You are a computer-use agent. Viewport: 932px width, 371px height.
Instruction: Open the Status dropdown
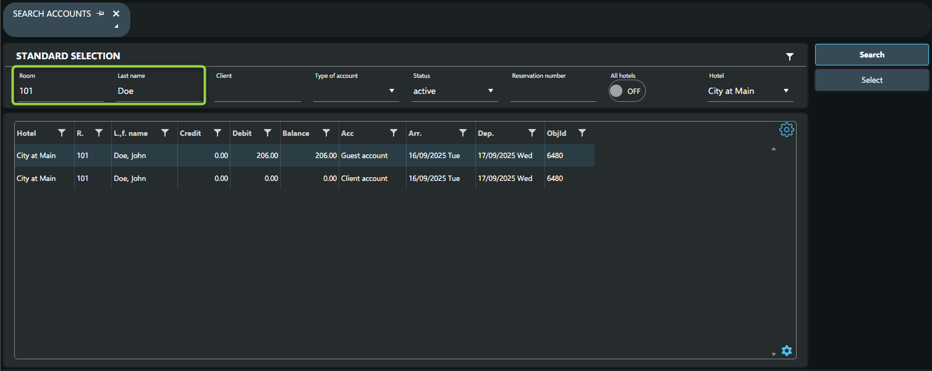point(490,91)
